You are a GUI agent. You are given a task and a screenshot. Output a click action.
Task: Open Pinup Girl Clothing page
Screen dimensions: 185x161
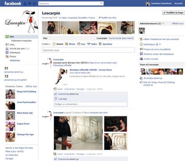27,91
